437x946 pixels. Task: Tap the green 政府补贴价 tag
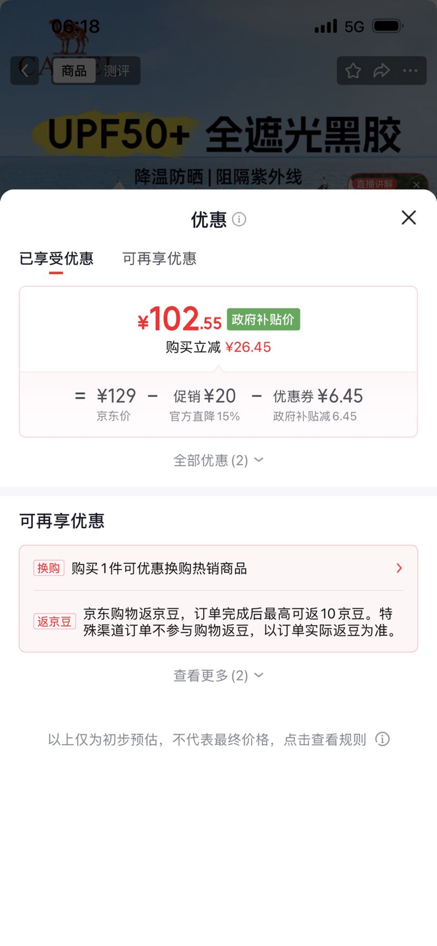[263, 320]
